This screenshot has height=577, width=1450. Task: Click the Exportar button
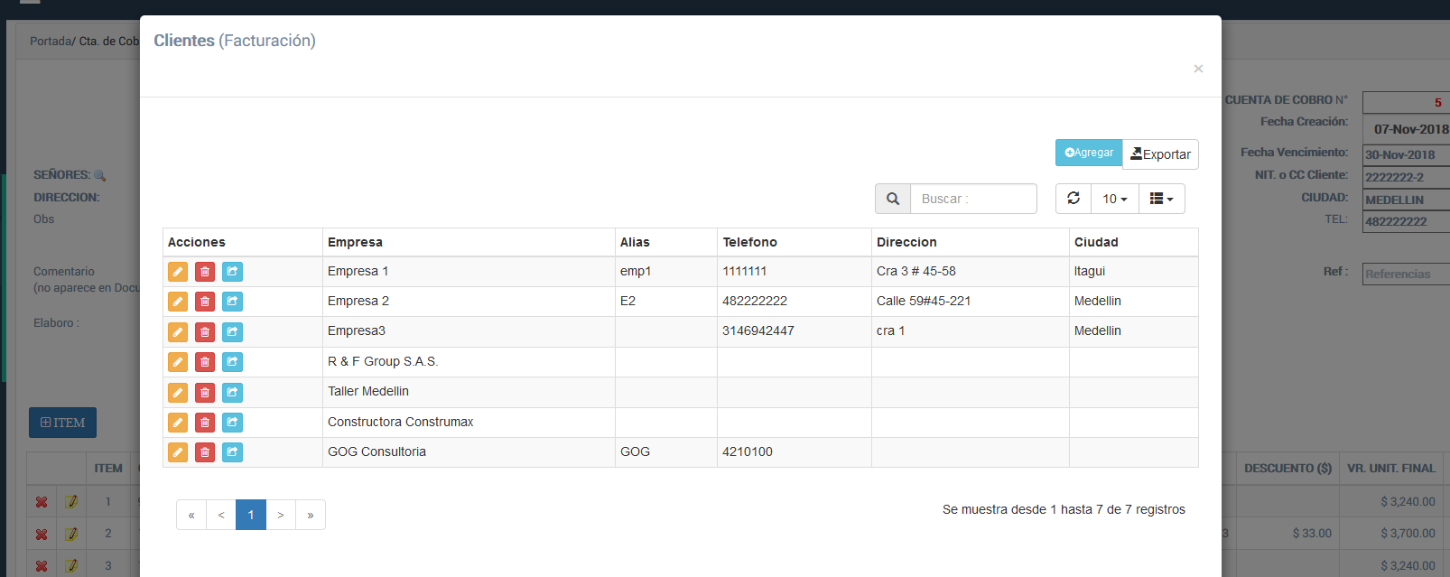pos(1160,154)
